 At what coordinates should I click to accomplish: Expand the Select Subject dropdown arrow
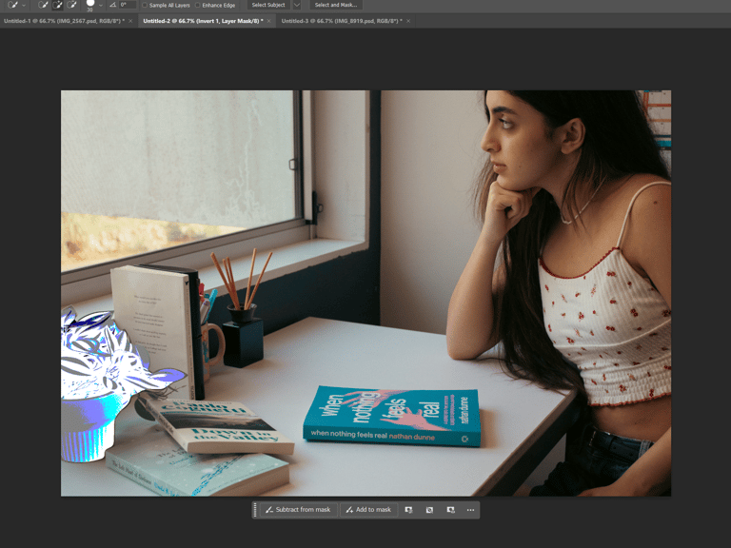(297, 5)
